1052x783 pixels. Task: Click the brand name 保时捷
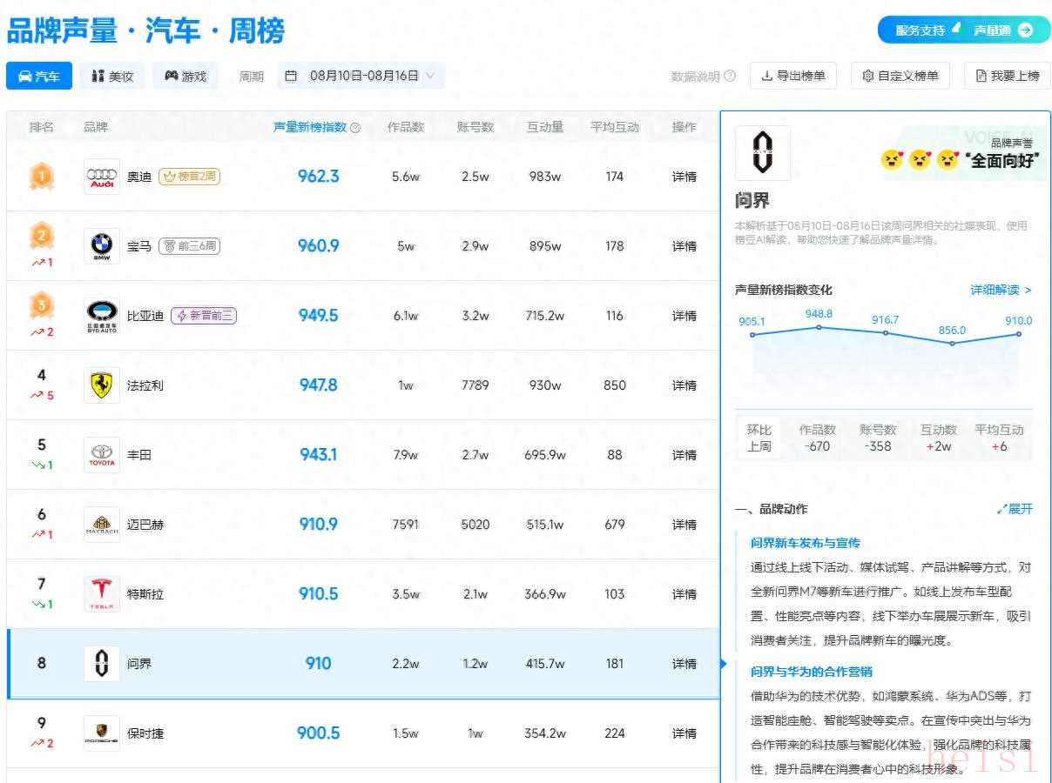click(145, 733)
